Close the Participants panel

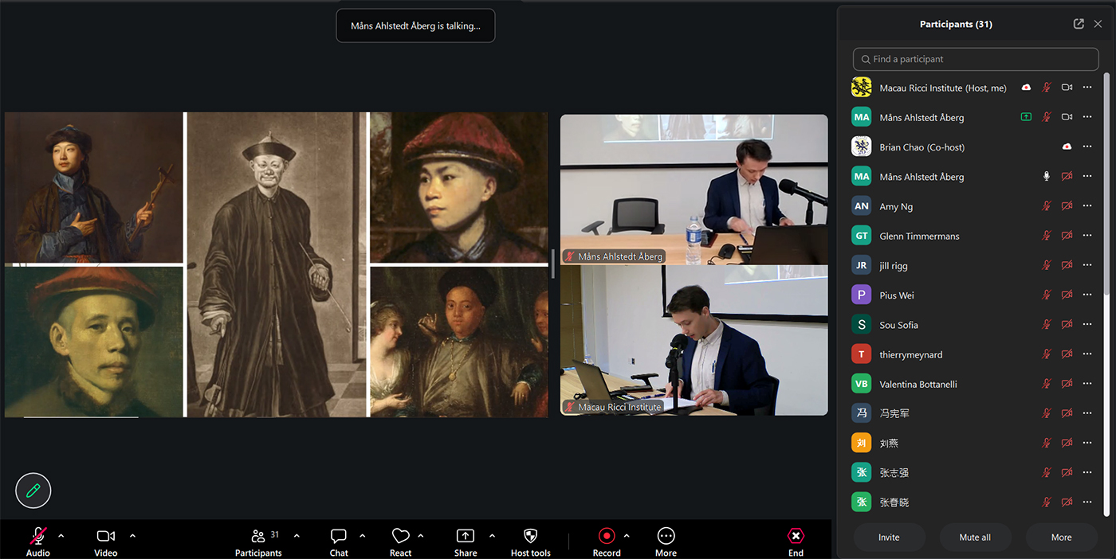pos(1098,24)
